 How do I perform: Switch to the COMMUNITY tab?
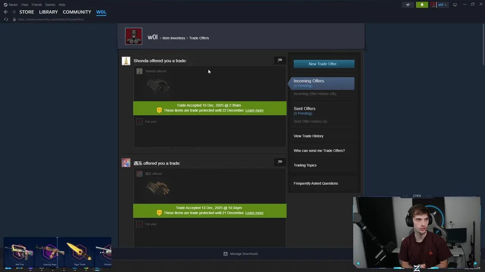(x=77, y=12)
